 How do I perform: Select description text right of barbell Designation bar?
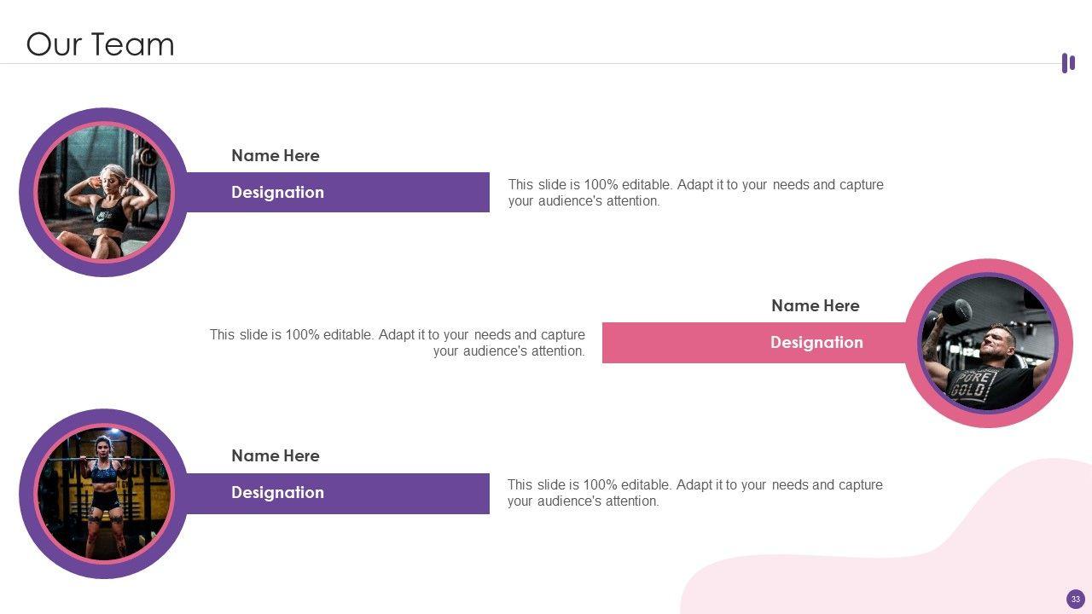(694, 493)
